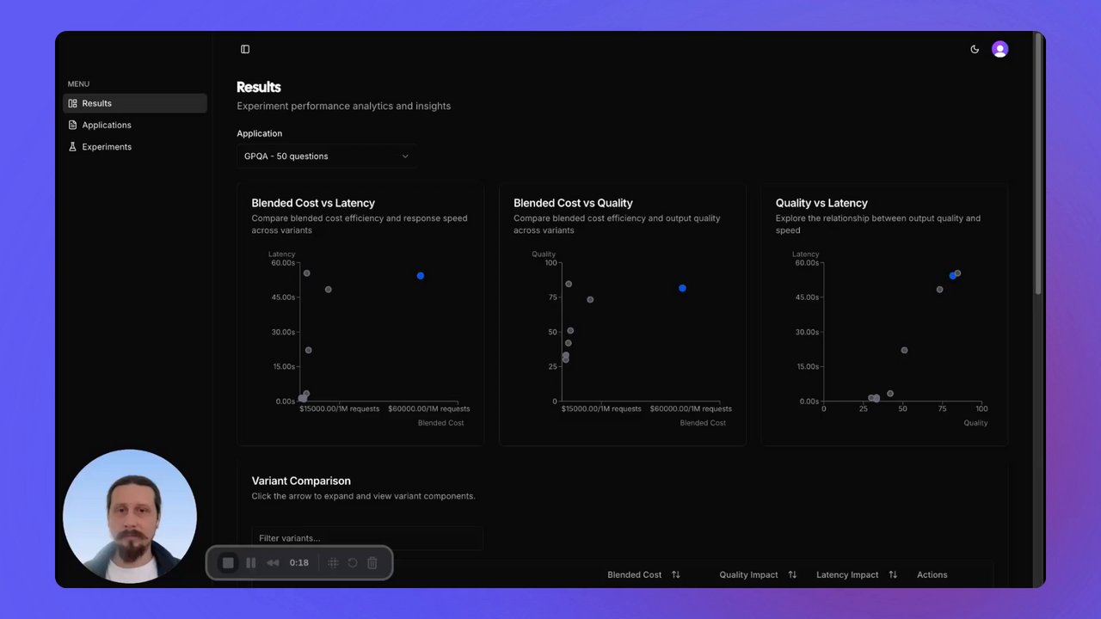1101x619 pixels.
Task: Open Applications in the sidebar menu
Action: click(135, 125)
